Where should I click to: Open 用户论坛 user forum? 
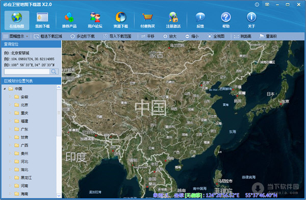[95, 20]
